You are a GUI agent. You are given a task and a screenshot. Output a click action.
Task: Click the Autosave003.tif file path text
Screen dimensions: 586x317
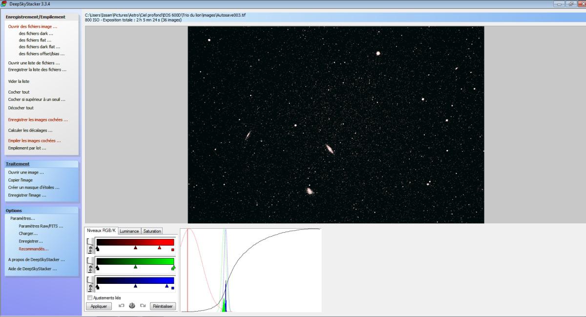[x=165, y=15]
